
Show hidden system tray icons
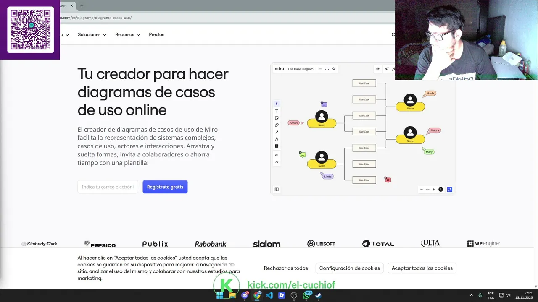471,295
